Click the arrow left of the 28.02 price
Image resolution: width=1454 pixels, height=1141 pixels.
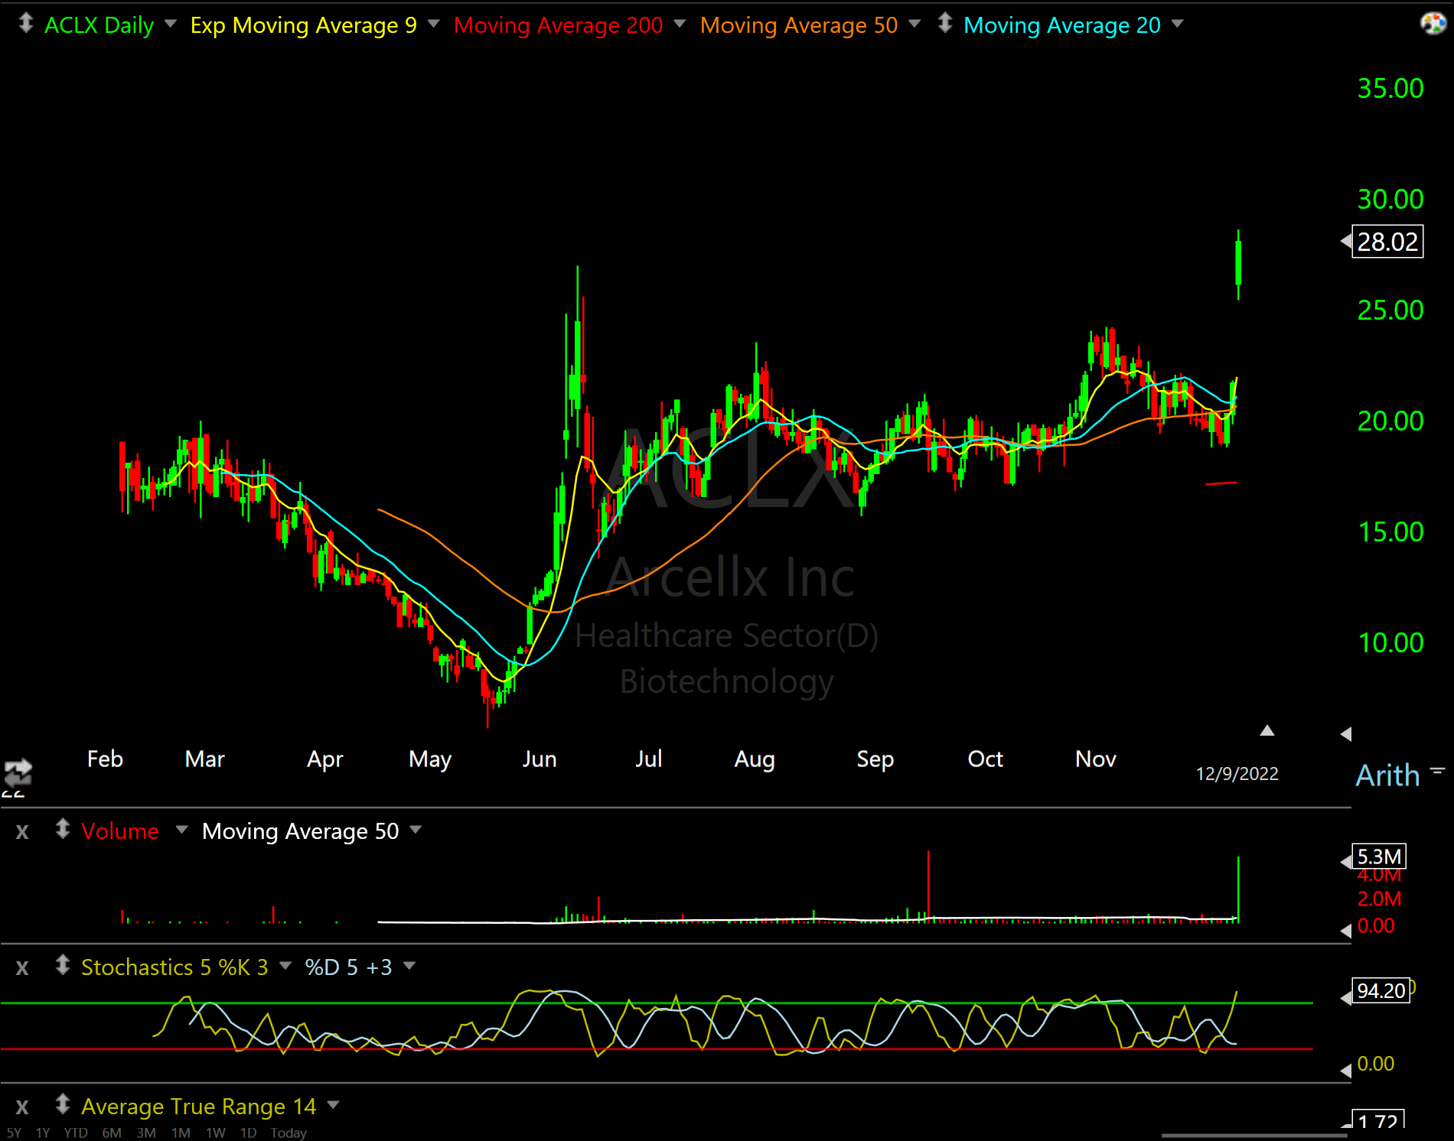click(1345, 241)
